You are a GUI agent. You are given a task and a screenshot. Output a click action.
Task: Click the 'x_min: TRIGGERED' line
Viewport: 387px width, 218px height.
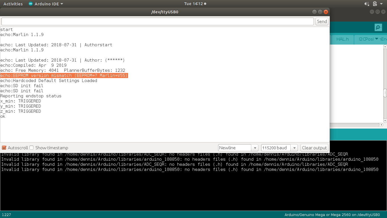(21, 101)
